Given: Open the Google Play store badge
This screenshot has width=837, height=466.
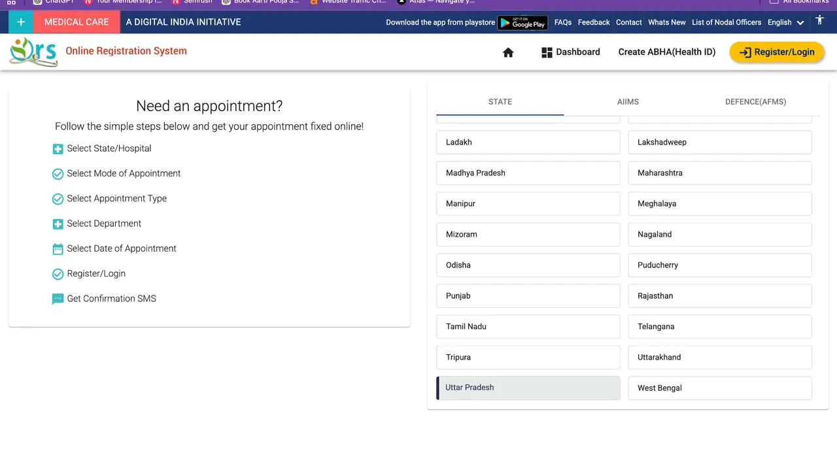Looking at the screenshot, I should (522, 23).
